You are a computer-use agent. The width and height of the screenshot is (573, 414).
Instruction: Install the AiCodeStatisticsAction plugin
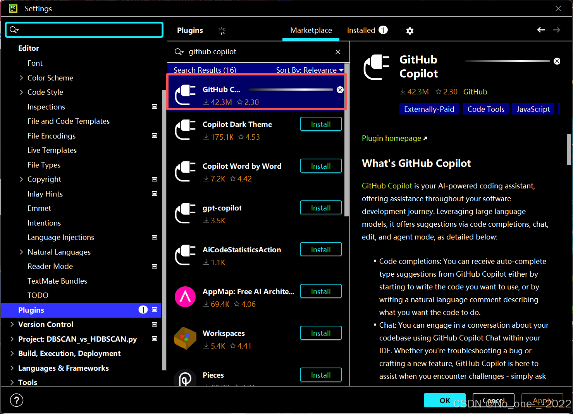tap(321, 250)
